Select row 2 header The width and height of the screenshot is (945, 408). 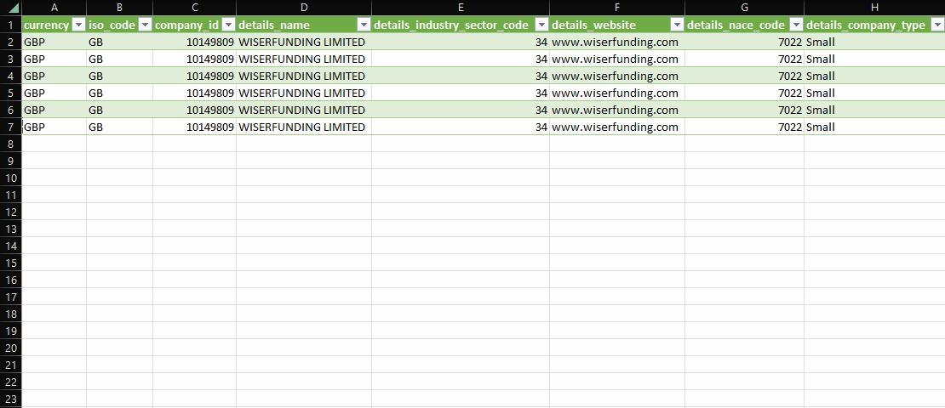[11, 42]
